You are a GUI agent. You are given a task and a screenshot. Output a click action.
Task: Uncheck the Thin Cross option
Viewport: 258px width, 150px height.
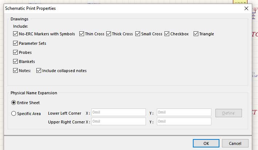[82, 34]
